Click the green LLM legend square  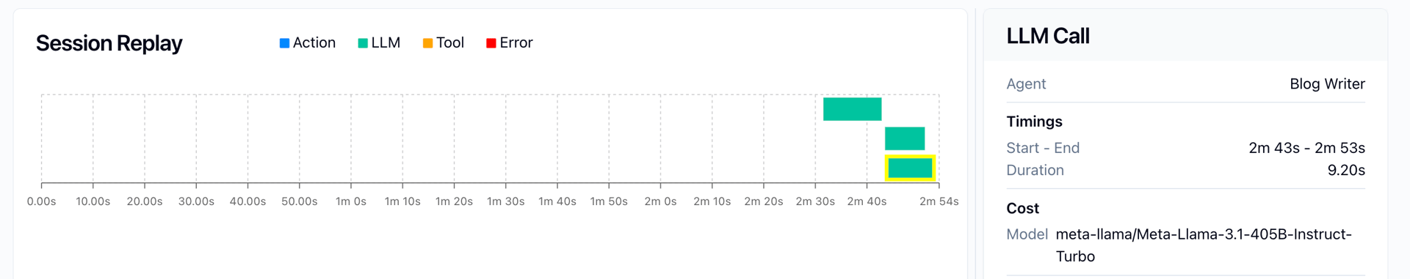point(363,43)
